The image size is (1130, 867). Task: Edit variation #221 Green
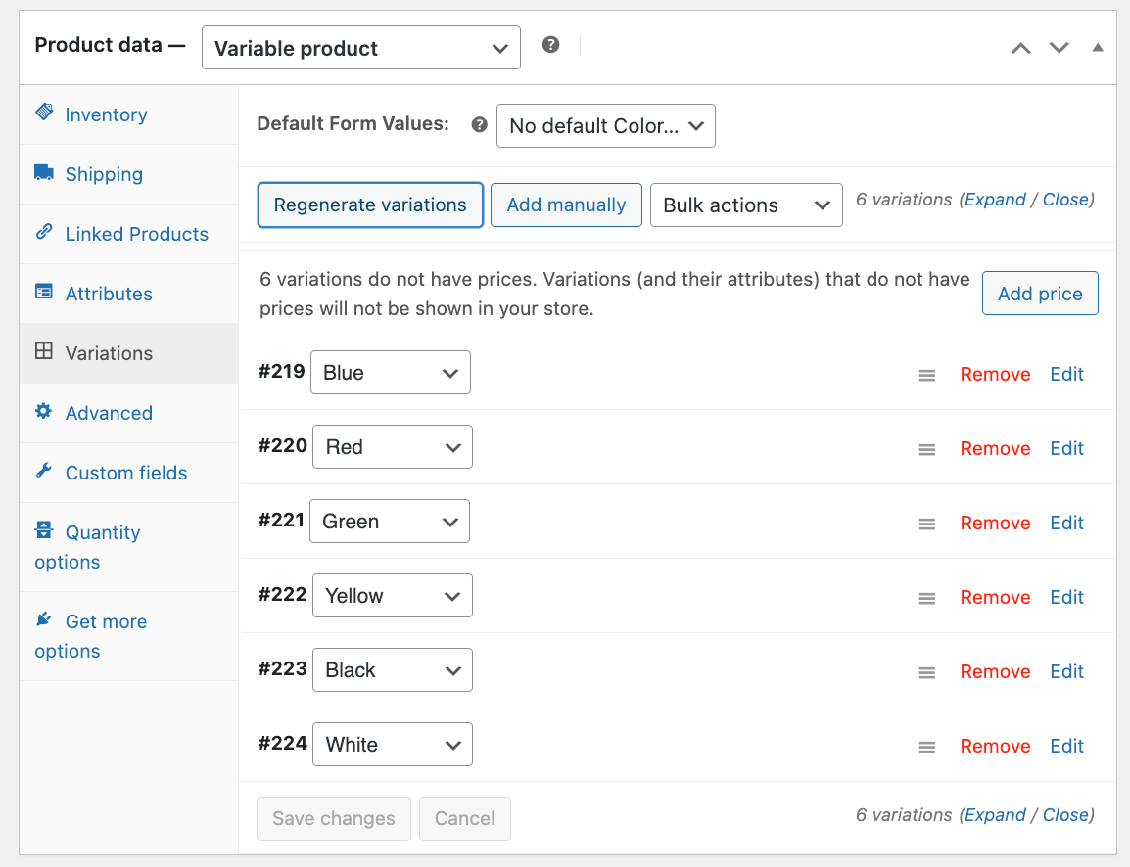point(1066,523)
